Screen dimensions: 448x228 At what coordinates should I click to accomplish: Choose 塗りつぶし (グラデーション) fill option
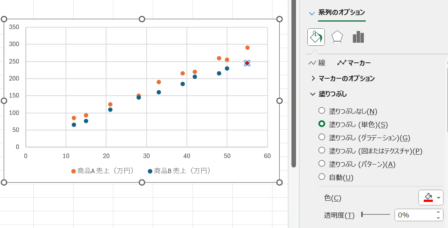coord(322,137)
